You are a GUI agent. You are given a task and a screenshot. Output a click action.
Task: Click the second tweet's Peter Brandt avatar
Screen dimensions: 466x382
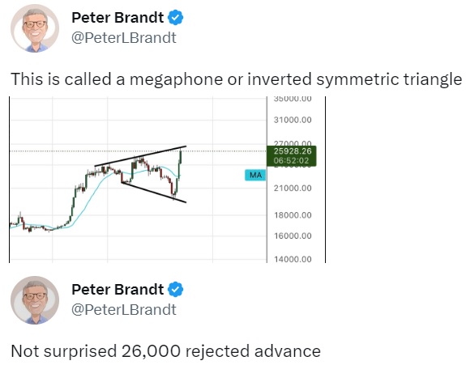(x=35, y=300)
